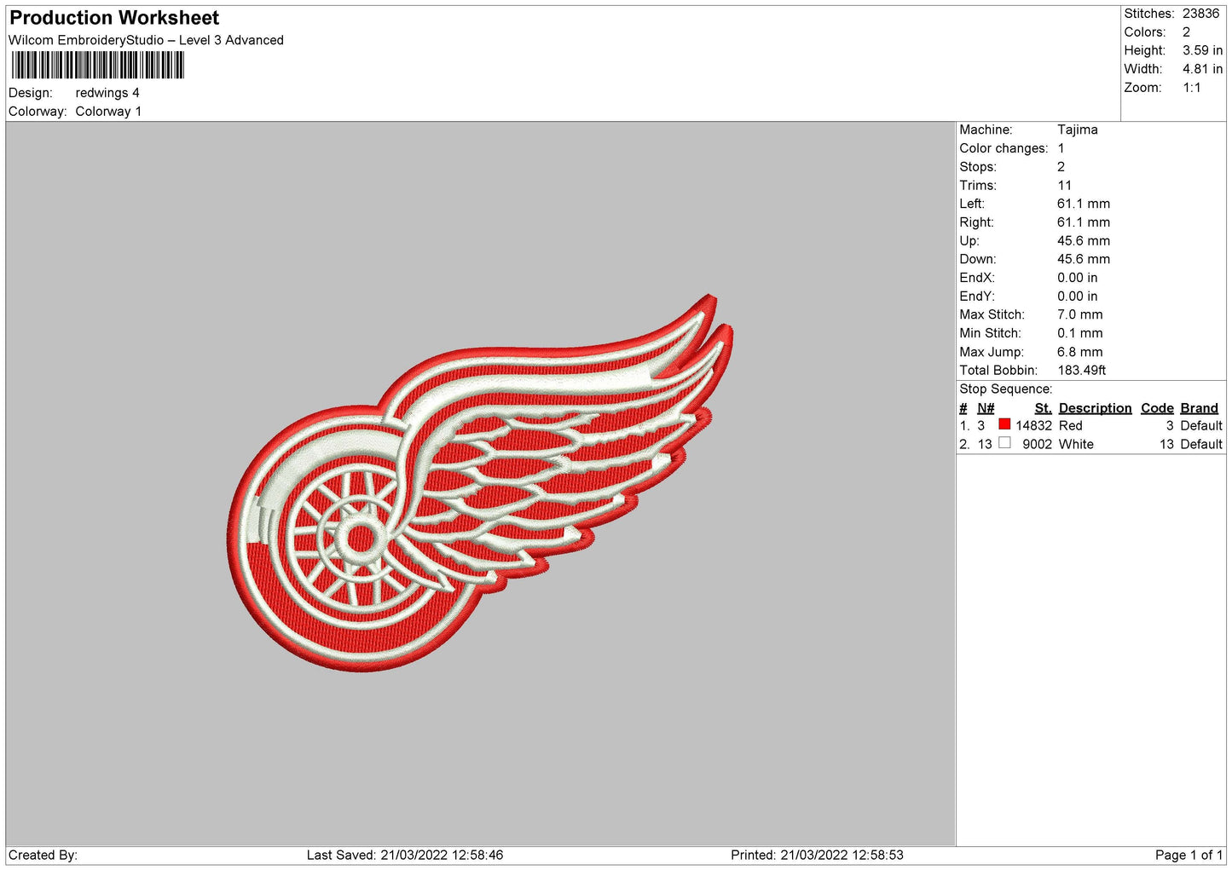Click the Min Stitch value 0.1 mm
Screen dimensions: 1232x870
point(1080,333)
